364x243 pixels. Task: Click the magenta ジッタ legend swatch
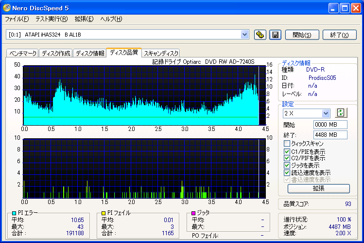(193, 213)
